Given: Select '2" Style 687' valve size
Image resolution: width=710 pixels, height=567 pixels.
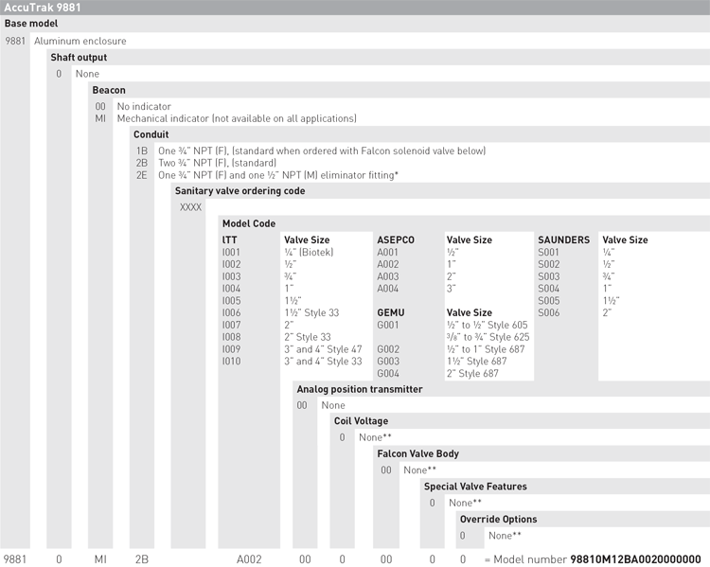Looking at the screenshot, I should pyautogui.click(x=472, y=374).
